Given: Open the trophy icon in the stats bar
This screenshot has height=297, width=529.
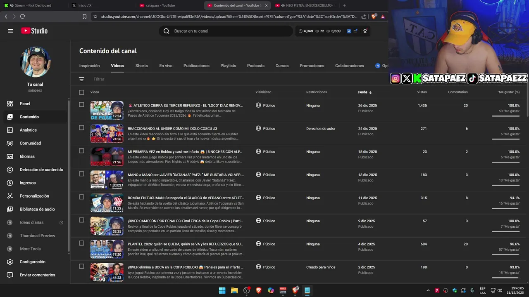Looking at the screenshot, I should (365, 31).
